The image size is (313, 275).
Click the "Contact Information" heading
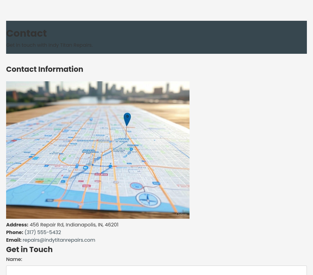(x=45, y=69)
